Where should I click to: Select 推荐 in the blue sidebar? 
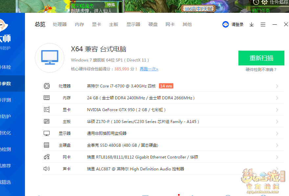pos(6,166)
